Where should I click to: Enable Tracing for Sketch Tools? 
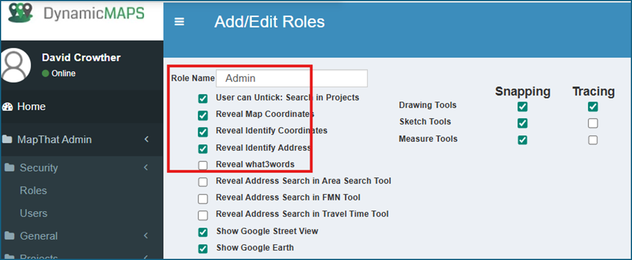tap(592, 123)
